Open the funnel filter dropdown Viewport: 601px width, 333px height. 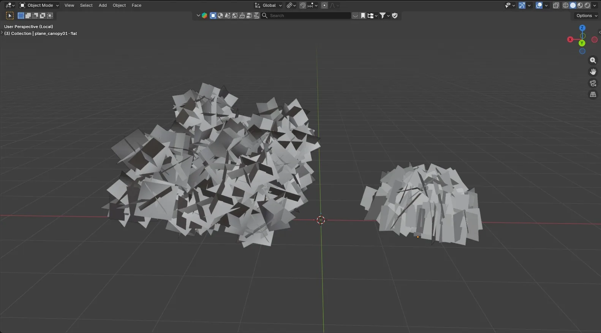[385, 16]
